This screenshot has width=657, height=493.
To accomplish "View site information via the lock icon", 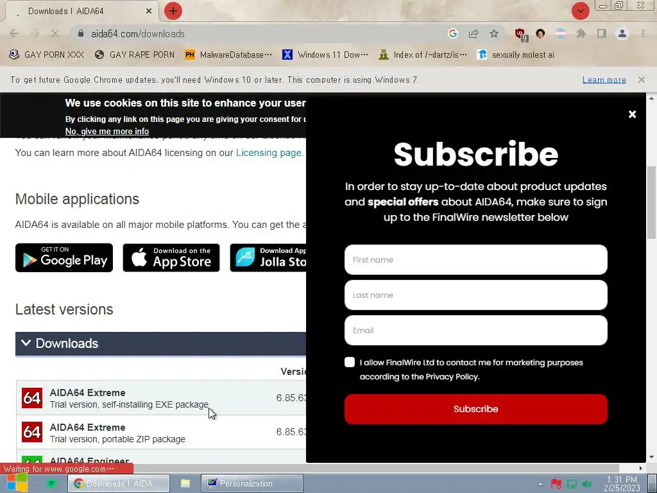I will coord(81,33).
